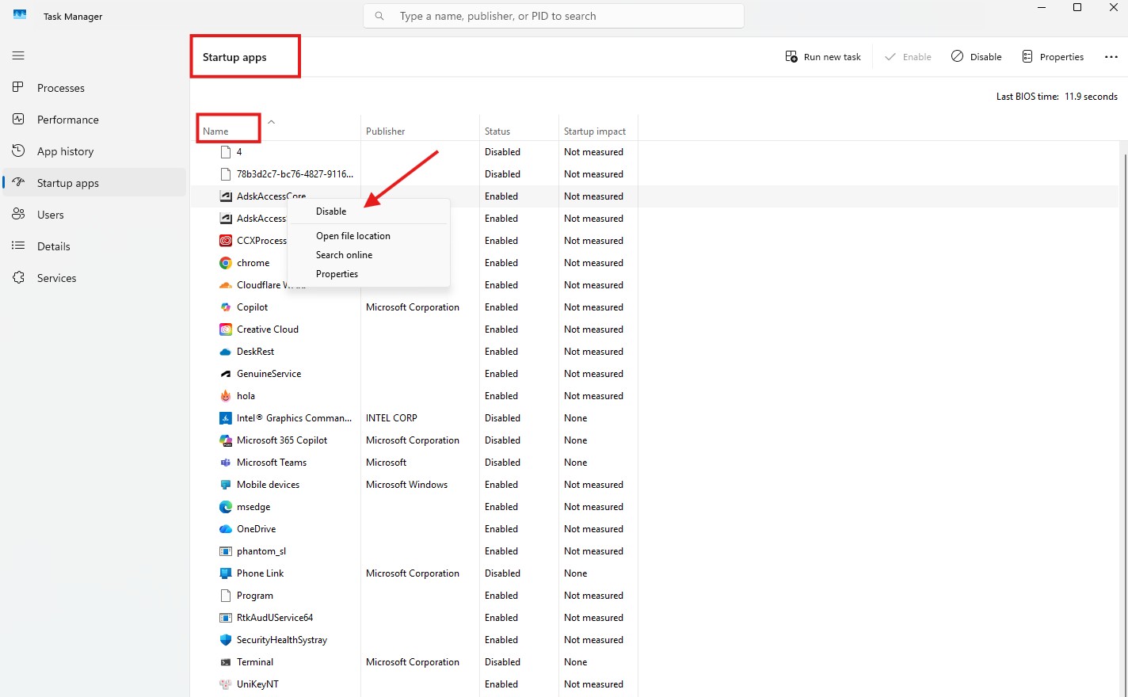The width and height of the screenshot is (1128, 697).
Task: Select Search online in context menu
Action: pyautogui.click(x=344, y=255)
